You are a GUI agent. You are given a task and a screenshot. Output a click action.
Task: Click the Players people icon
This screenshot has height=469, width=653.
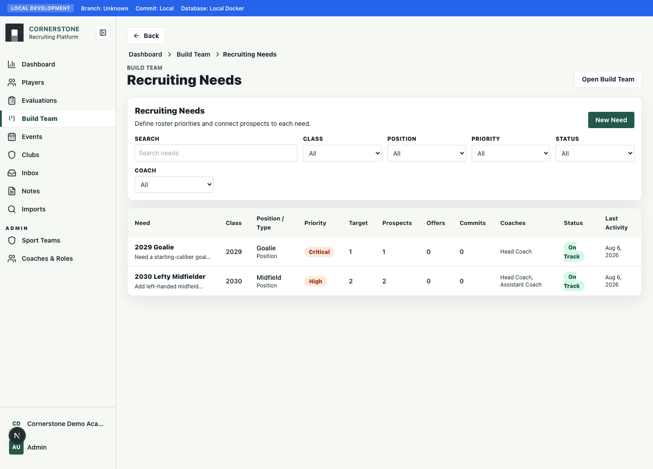(x=12, y=82)
